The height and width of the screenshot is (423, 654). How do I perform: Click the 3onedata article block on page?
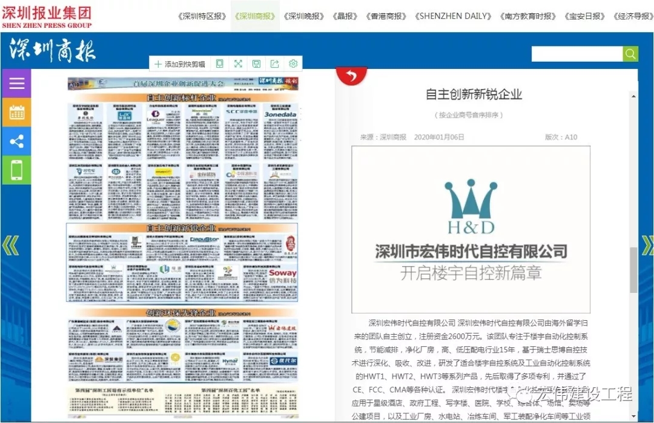(280, 131)
